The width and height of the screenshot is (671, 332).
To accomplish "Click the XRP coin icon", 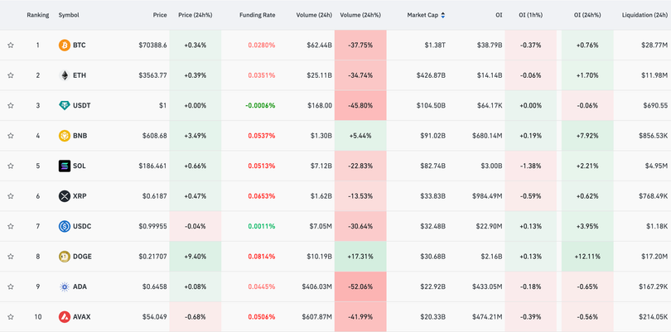I will (x=65, y=196).
